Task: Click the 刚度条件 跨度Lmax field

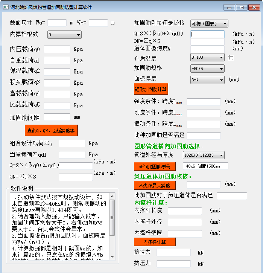Action: click(204, 113)
